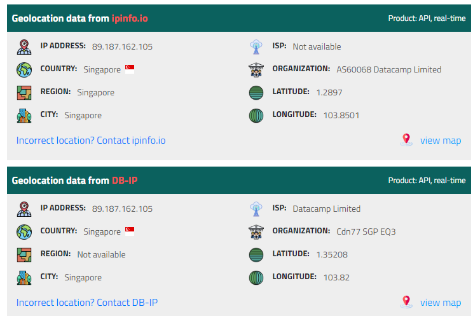The width and height of the screenshot is (473, 316).
Task: Click "Incorrect location? Contact ipinfo.io" link
Action: pyautogui.click(x=91, y=140)
